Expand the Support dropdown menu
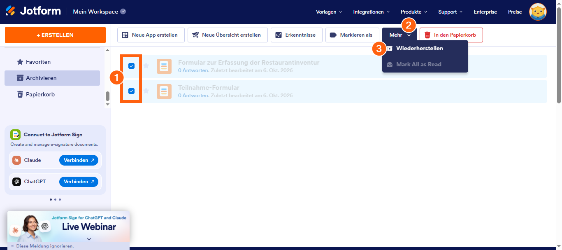The image size is (562, 250). (451, 12)
